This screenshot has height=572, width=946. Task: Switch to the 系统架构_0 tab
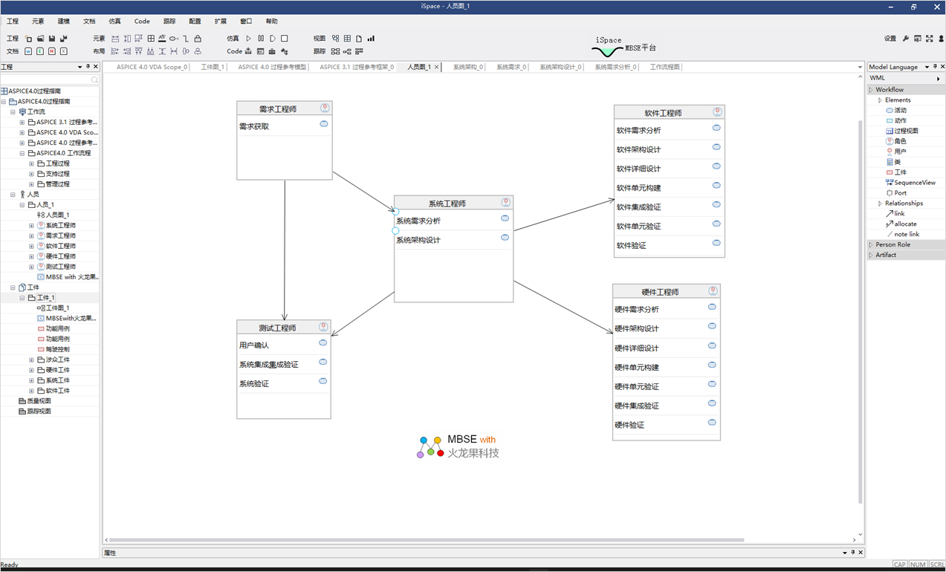tap(467, 67)
